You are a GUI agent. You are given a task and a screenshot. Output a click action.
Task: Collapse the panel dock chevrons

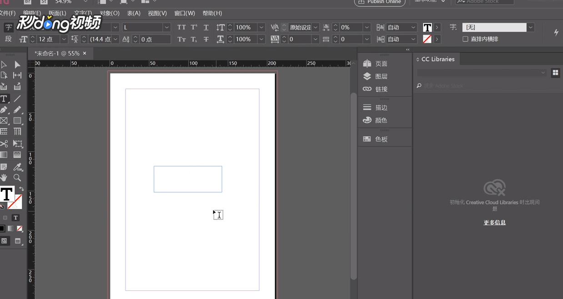(x=407, y=50)
